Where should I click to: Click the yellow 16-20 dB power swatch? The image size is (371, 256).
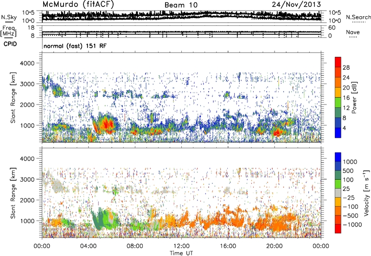pyautogui.click(x=338, y=92)
